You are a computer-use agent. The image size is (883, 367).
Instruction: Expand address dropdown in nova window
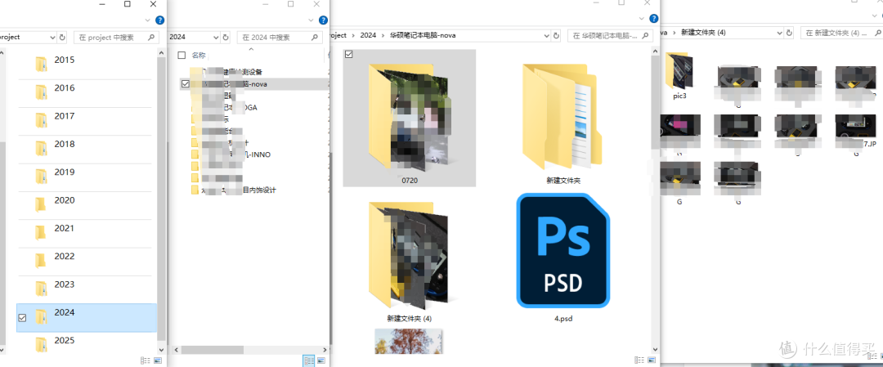(546, 35)
